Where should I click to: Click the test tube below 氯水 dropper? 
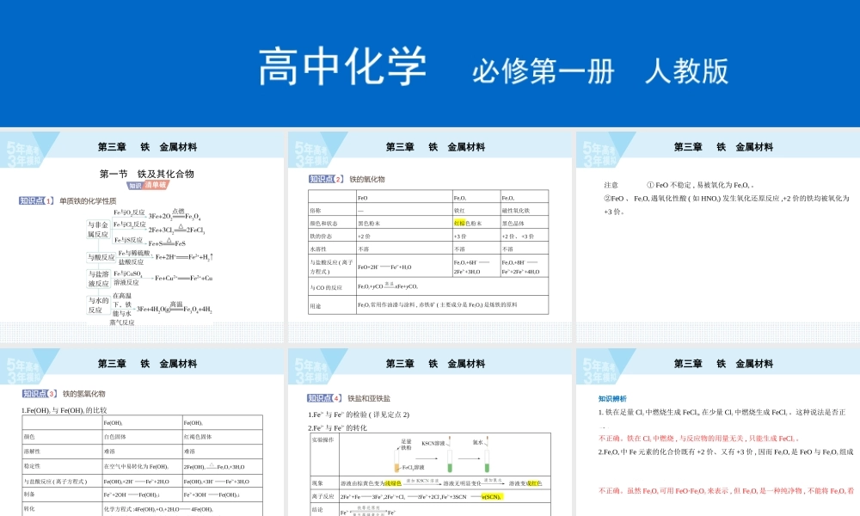(x=487, y=461)
